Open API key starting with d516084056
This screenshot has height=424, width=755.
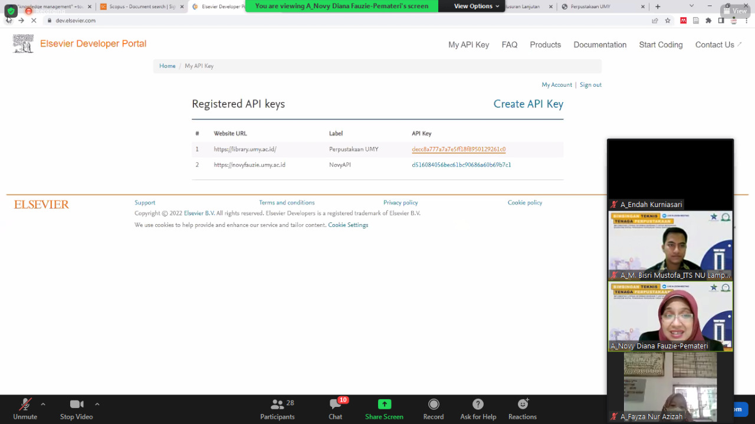pyautogui.click(x=461, y=165)
